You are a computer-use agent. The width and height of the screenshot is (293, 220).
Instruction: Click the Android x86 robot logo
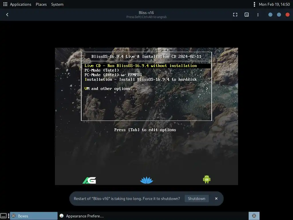(207, 179)
